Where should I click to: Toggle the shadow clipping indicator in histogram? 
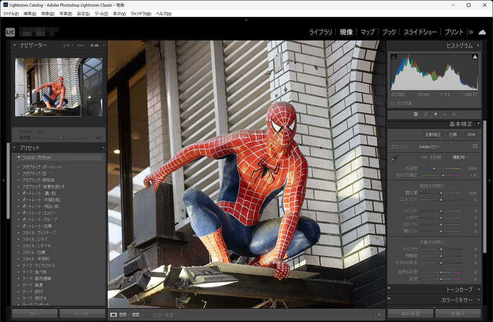tap(393, 57)
